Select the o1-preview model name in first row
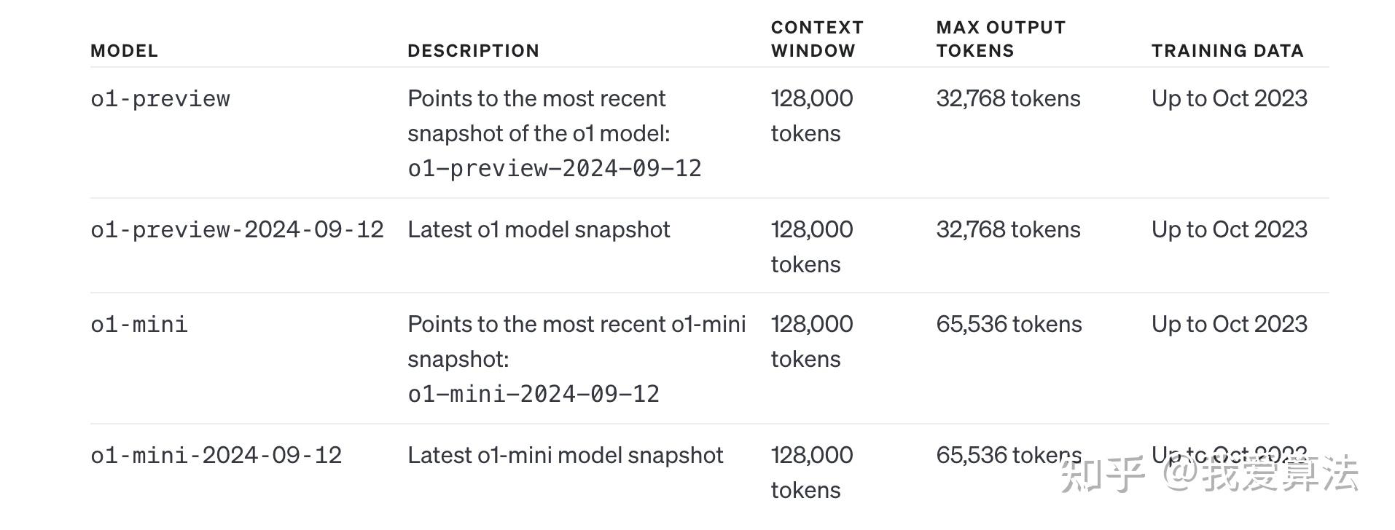 160,99
